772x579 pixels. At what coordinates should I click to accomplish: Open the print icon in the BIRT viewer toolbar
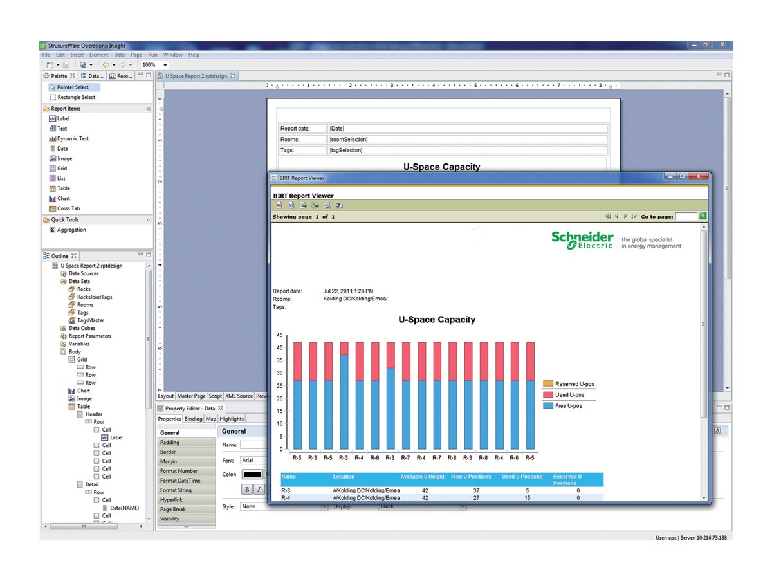click(x=327, y=205)
